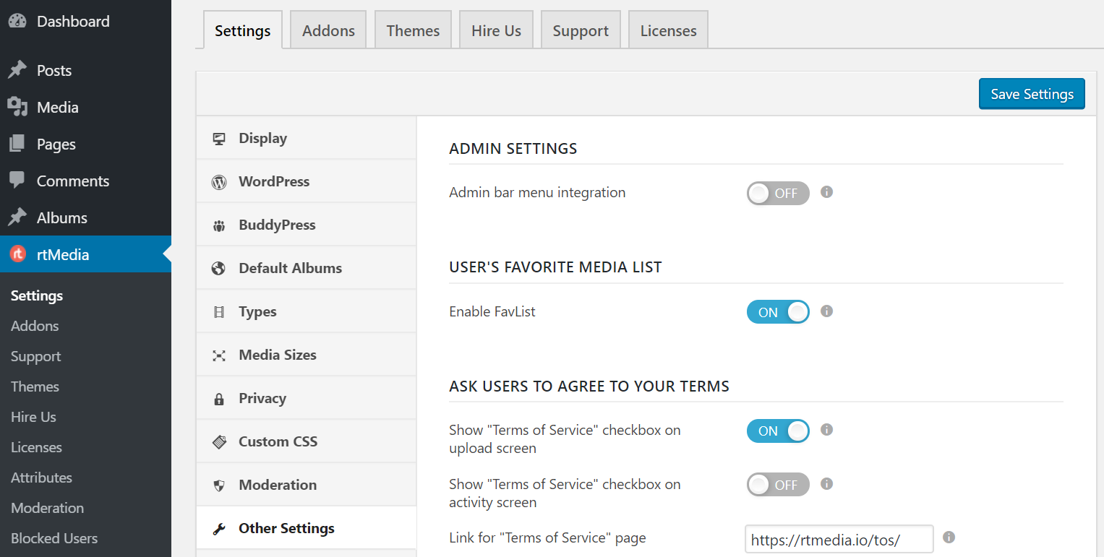Viewport: 1104px width, 557px height.
Task: Click the info icon next to Enable FavList
Action: coord(826,311)
